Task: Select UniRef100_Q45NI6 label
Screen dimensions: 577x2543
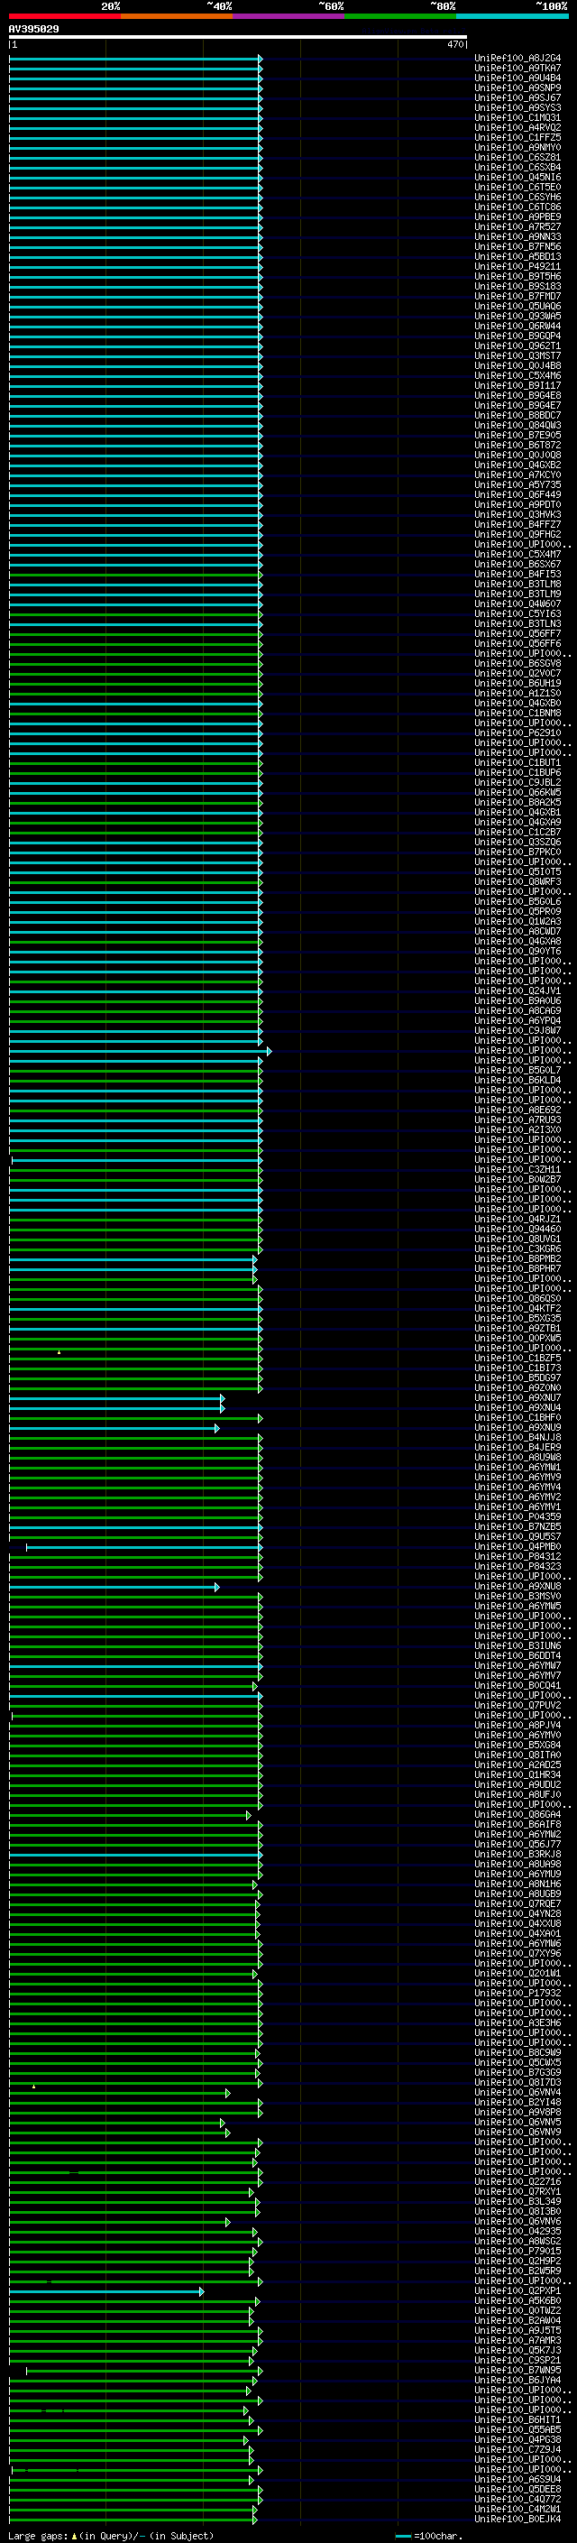Action: pos(517,178)
